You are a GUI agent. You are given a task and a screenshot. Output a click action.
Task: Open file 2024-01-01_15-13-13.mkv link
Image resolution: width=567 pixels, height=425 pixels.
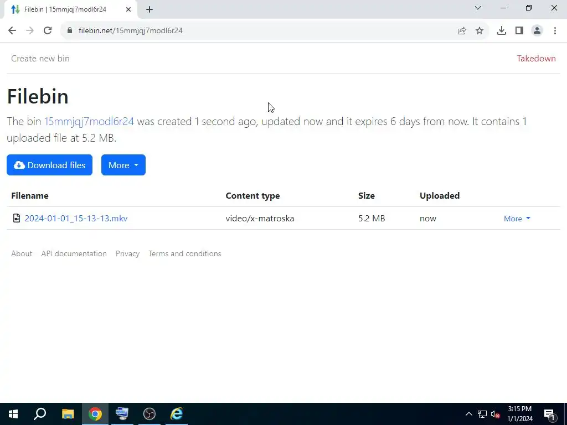click(76, 218)
